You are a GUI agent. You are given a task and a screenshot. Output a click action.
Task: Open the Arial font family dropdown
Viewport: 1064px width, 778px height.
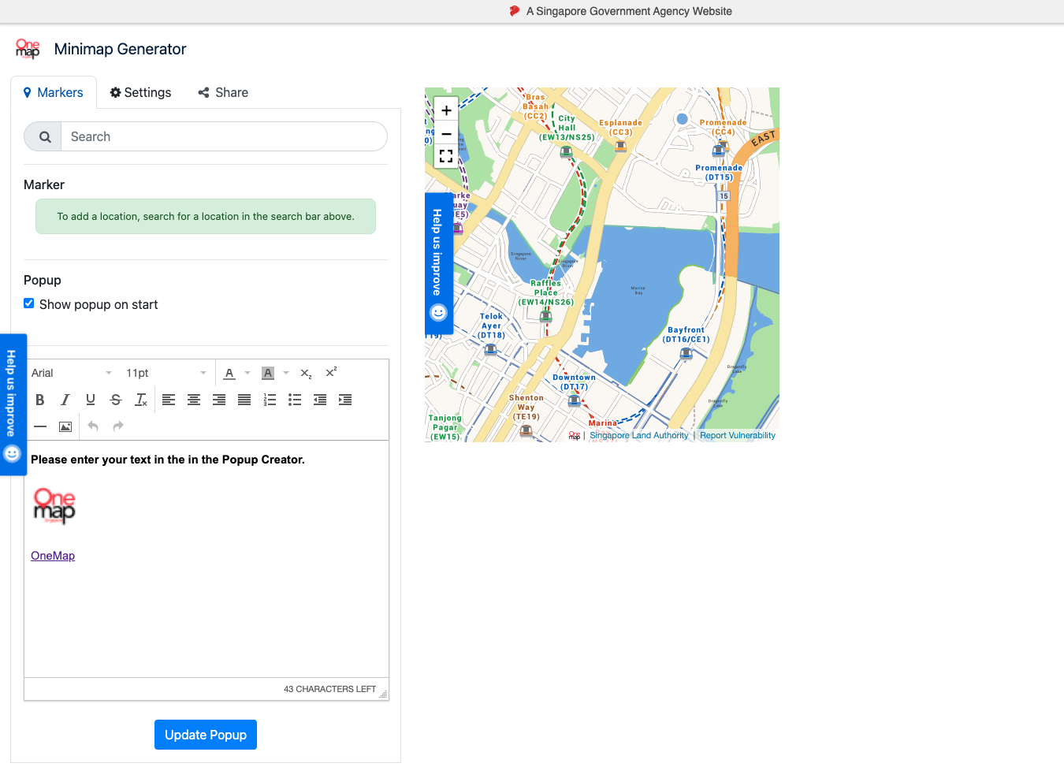point(71,373)
